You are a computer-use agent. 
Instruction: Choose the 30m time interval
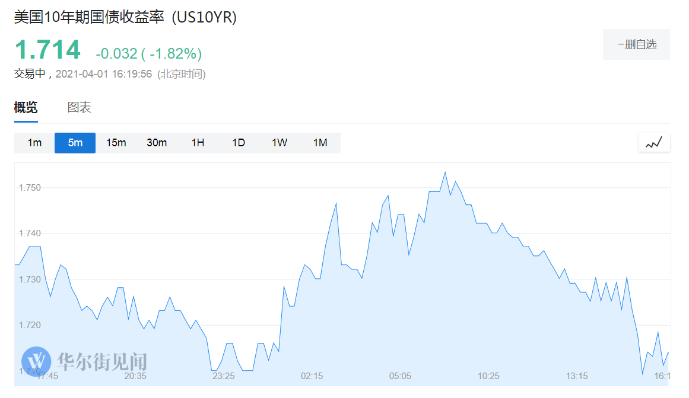tap(157, 143)
